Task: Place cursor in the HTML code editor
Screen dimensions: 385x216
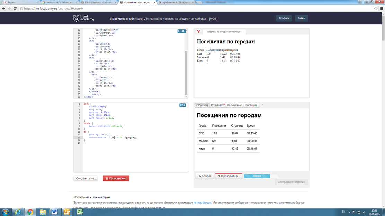Action: tap(134, 63)
